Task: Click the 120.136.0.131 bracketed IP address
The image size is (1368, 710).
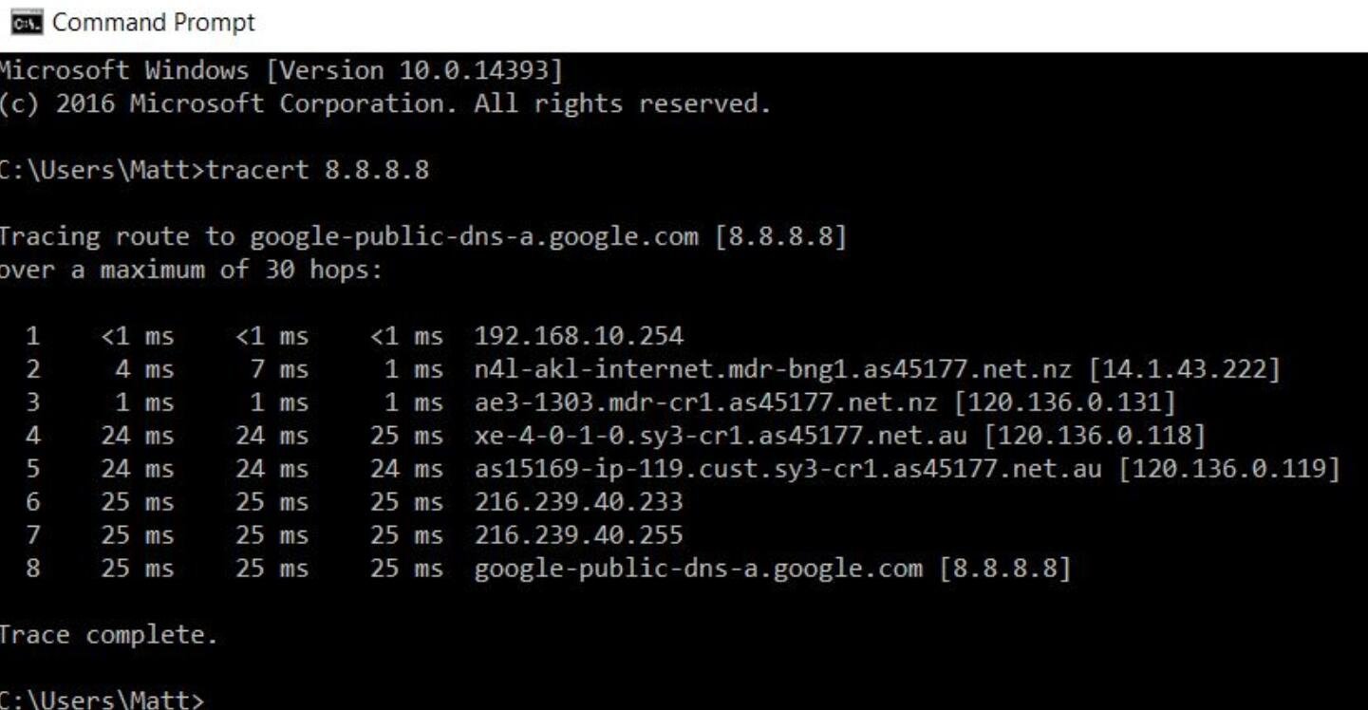Action: (x=1065, y=402)
